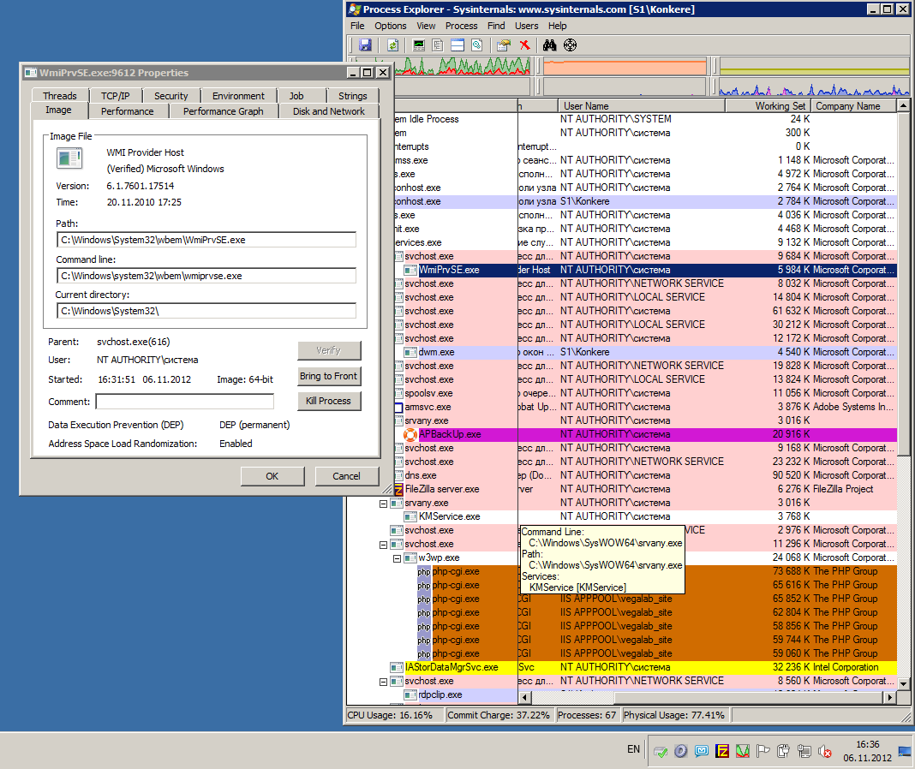This screenshot has height=769, width=915.
Task: Click the Kill Process button in Properties
Action: point(328,401)
